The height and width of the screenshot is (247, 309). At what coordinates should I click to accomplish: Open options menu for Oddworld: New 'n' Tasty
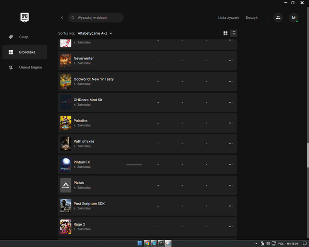pos(231,82)
